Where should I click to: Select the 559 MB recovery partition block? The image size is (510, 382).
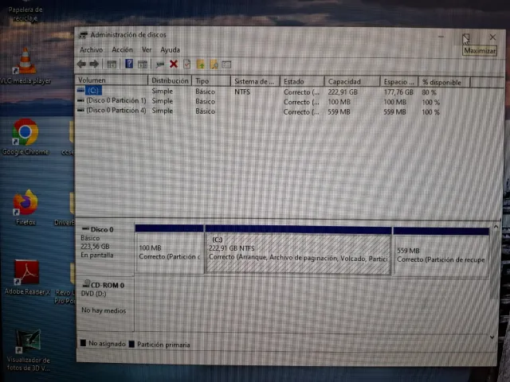coord(441,252)
